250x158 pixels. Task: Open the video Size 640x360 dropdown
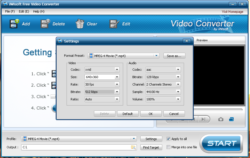(x=117, y=77)
